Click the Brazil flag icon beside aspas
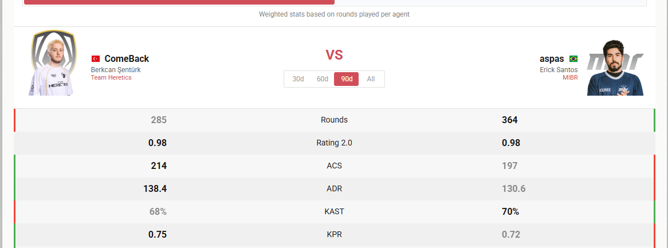668x248 pixels. coord(573,59)
